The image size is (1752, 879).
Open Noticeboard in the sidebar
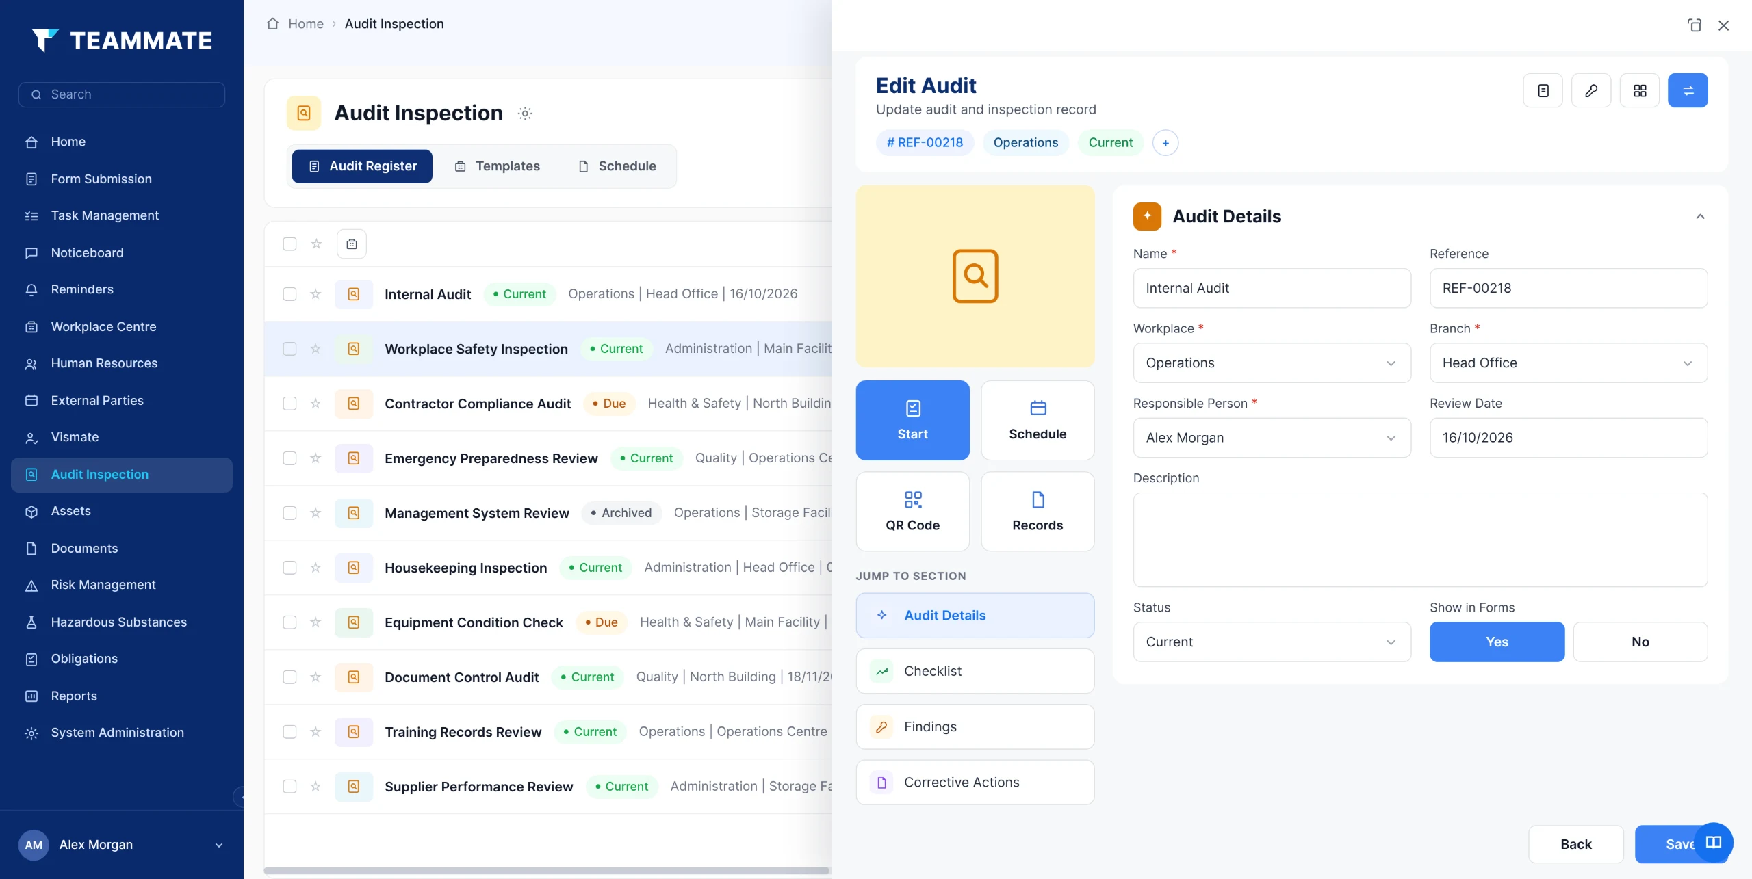[122, 252]
